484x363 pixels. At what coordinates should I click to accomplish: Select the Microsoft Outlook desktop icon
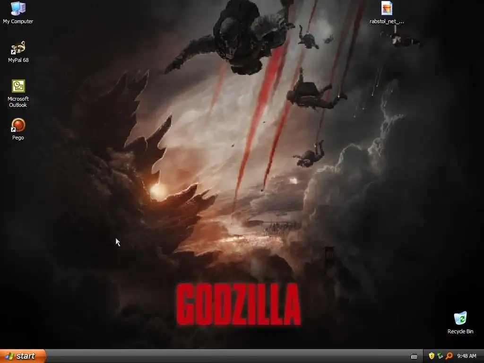point(18,94)
